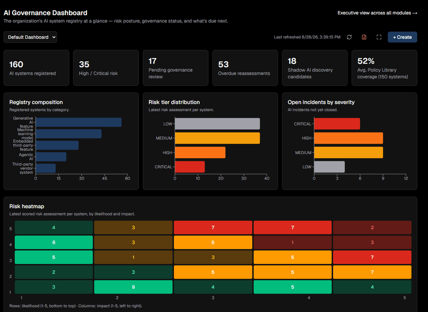
Task: Click heatmap cell likelihood 4, impact 4
Action: click(292, 242)
